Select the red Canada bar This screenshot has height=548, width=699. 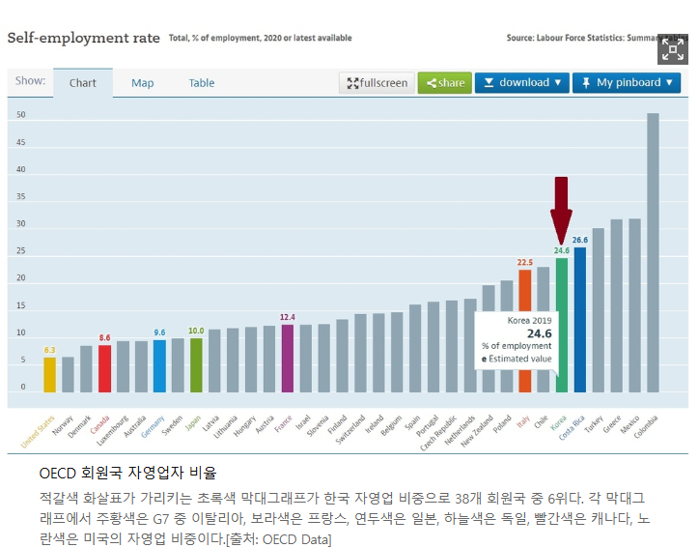[x=105, y=368]
